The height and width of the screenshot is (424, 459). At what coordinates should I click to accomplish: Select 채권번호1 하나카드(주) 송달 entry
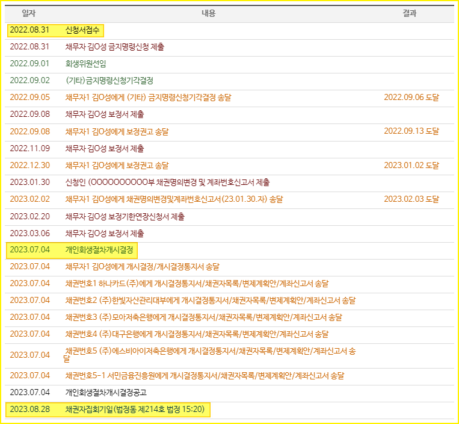[x=197, y=284]
